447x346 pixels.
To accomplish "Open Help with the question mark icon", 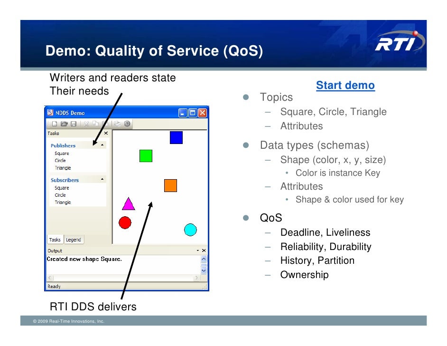I will (127, 124).
